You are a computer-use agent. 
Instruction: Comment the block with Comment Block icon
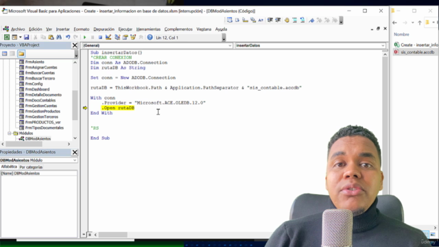pyautogui.click(x=294, y=20)
